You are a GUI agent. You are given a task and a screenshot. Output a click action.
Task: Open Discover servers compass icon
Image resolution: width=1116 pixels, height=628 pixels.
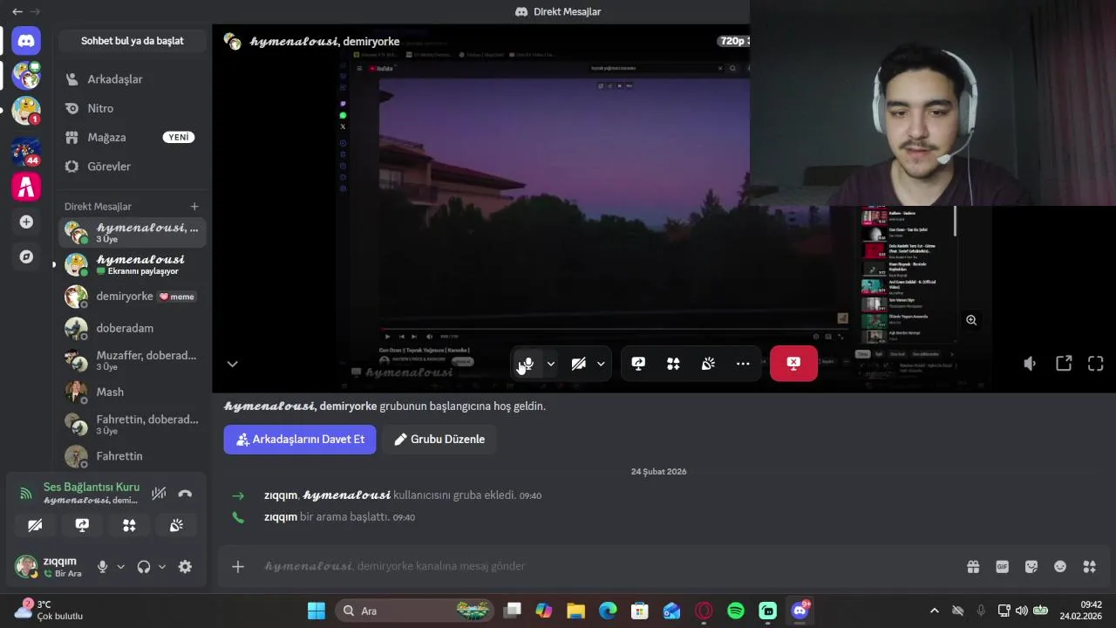pyautogui.click(x=26, y=256)
